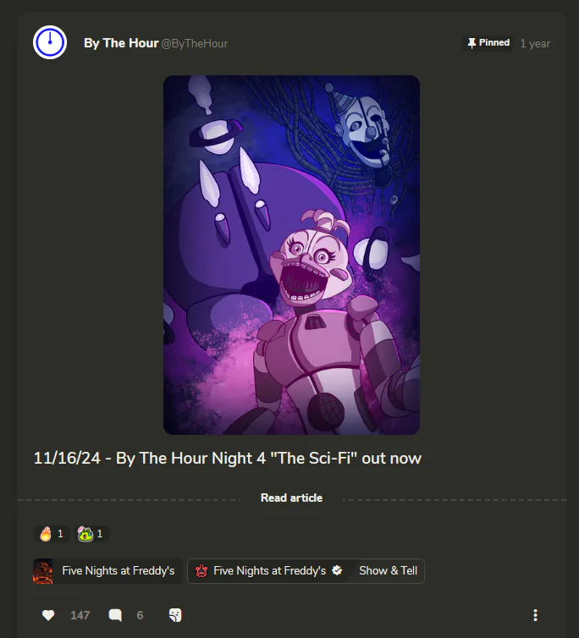
Task: Like the post with the heart icon
Action: [x=48, y=615]
